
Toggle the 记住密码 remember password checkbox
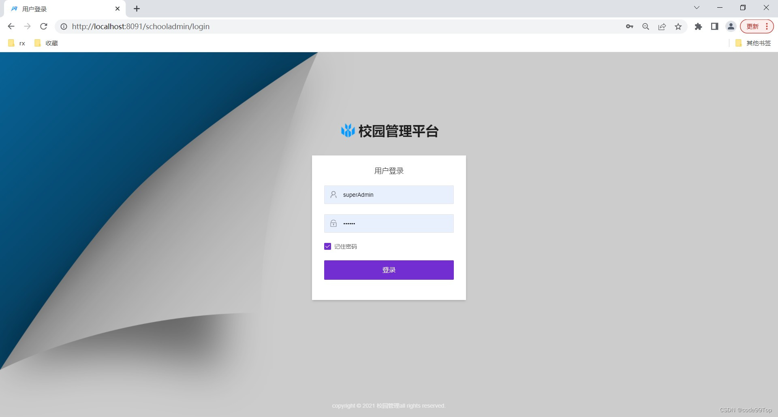[x=327, y=246]
